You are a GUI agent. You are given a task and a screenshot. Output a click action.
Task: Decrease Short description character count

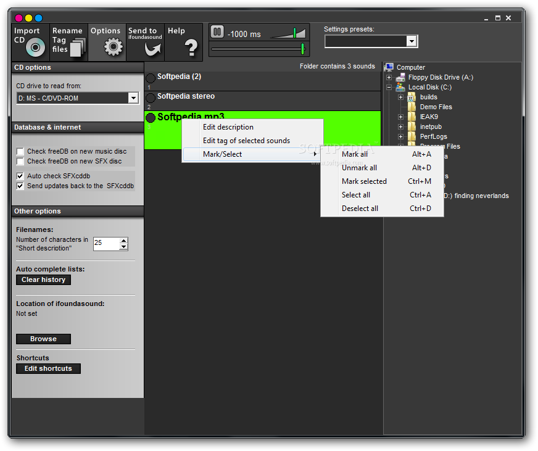(123, 247)
